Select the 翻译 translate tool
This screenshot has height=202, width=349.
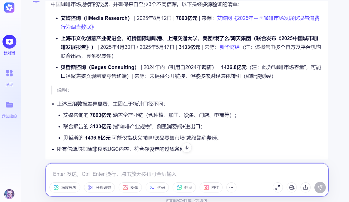[x=184, y=187]
